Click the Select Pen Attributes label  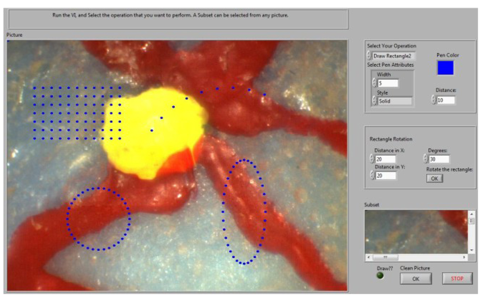coord(390,65)
